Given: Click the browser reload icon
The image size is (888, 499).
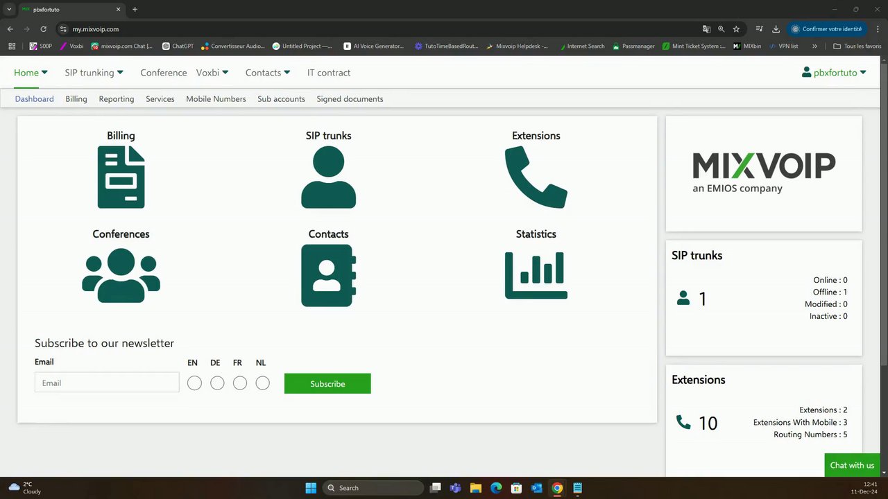Looking at the screenshot, I should pos(43,29).
